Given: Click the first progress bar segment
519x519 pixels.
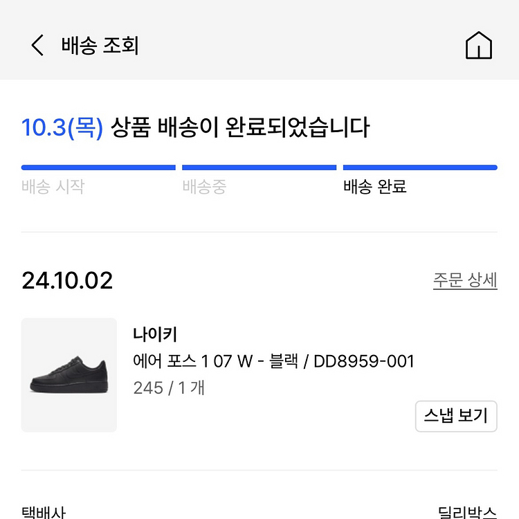Looking at the screenshot, I should click(98, 167).
